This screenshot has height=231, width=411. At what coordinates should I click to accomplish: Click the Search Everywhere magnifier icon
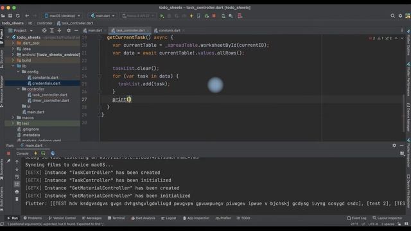click(392, 16)
